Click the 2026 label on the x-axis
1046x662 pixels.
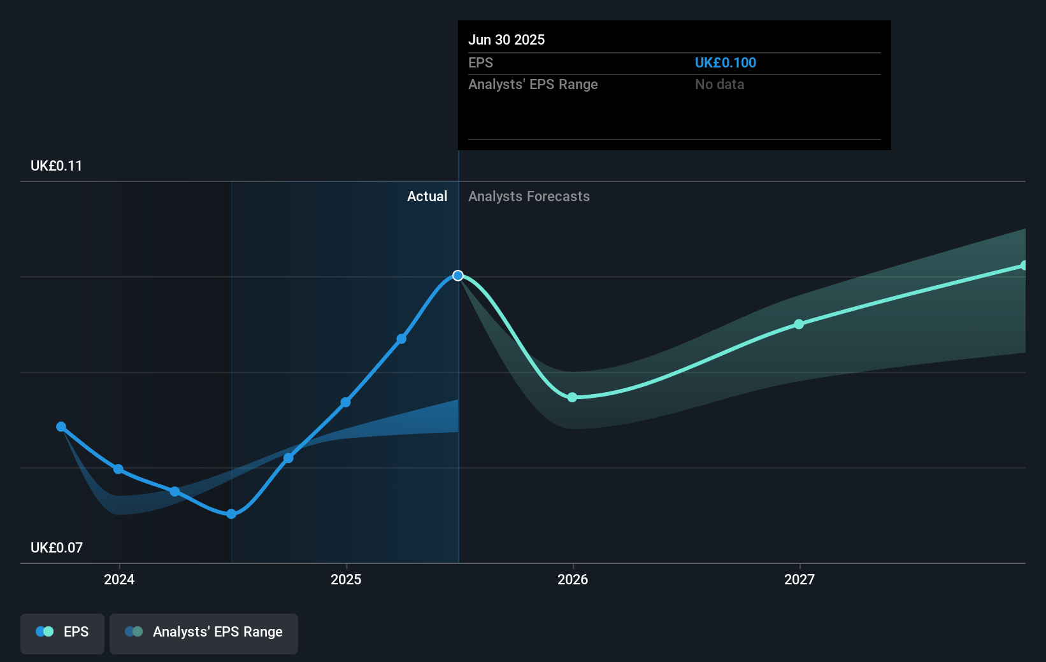(573, 579)
